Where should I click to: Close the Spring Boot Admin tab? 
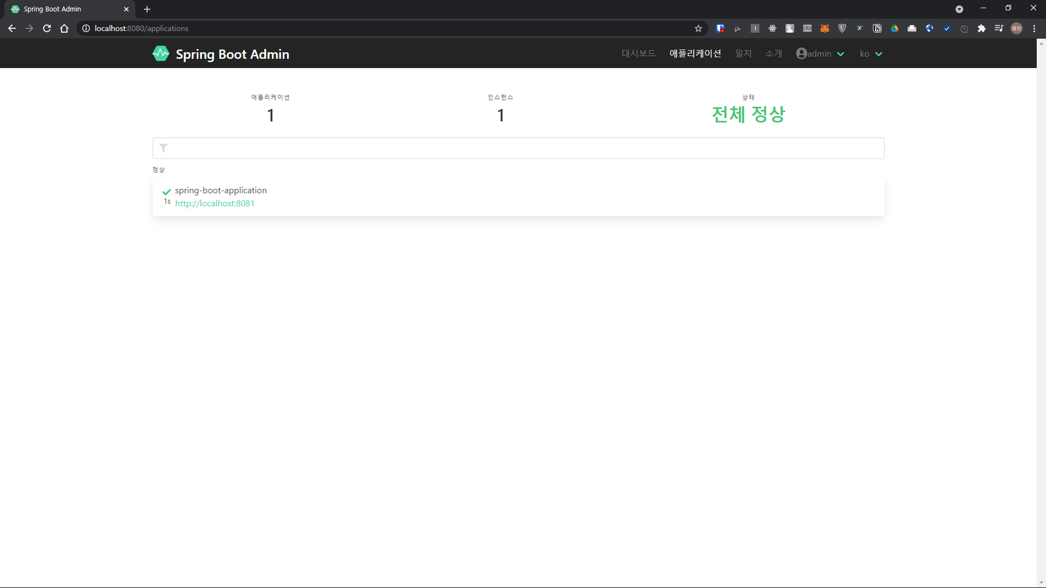pos(126,9)
